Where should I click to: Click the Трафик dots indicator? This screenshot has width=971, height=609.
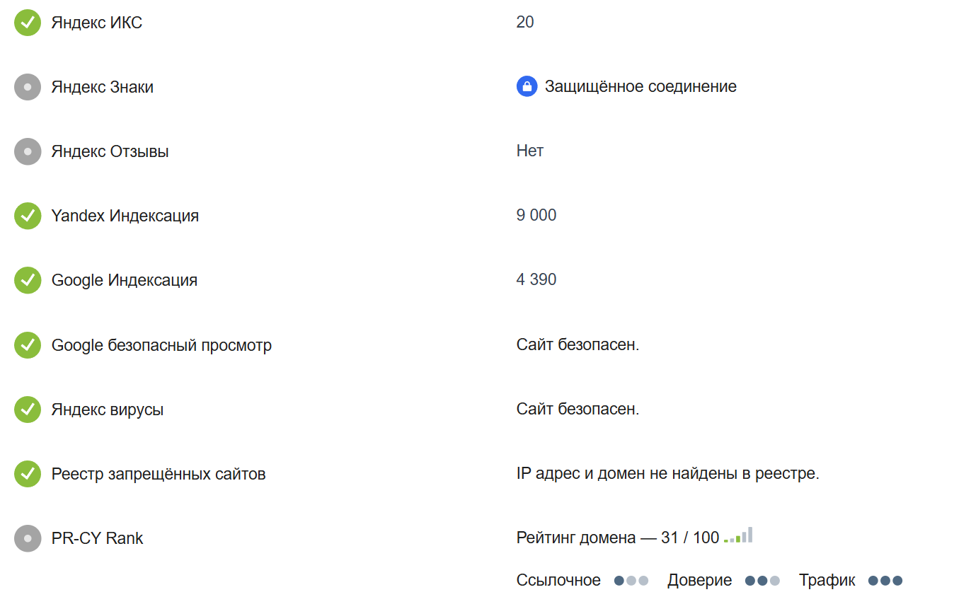(x=885, y=581)
